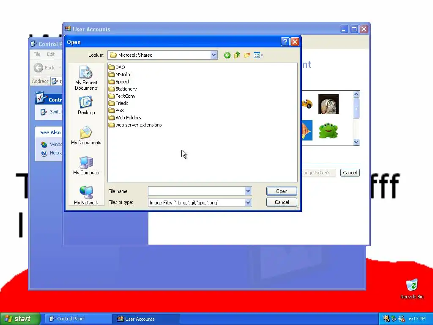Open Edit menu in Control Panel window

point(51,54)
